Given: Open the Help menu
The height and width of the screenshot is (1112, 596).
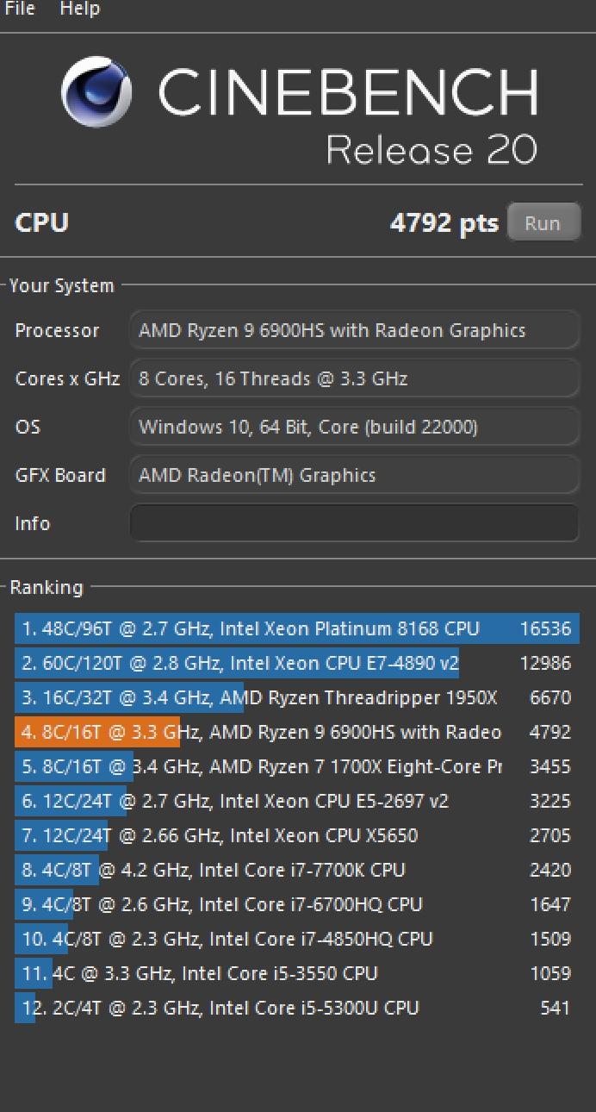Looking at the screenshot, I should pos(80,9).
